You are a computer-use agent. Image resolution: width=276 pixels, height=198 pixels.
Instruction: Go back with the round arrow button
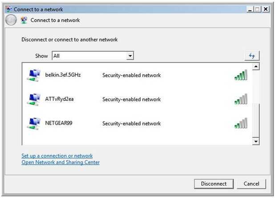pos(11,20)
